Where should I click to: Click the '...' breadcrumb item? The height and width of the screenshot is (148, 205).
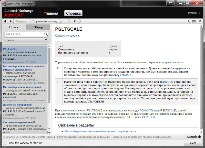click(64, 21)
